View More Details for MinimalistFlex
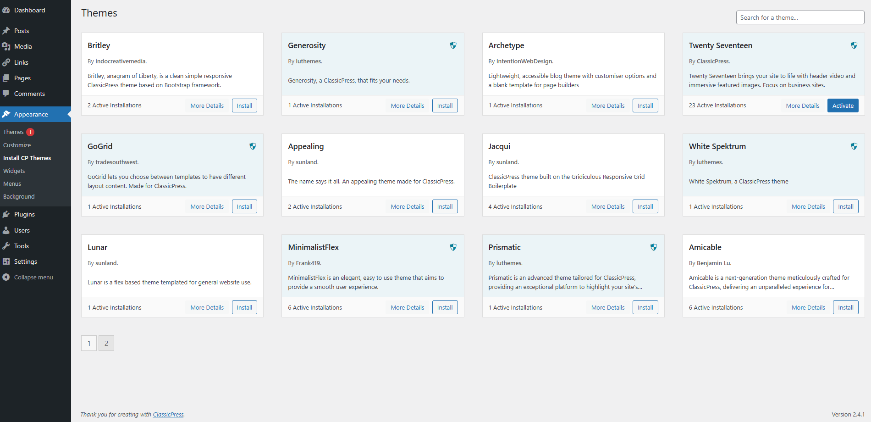 408,307
